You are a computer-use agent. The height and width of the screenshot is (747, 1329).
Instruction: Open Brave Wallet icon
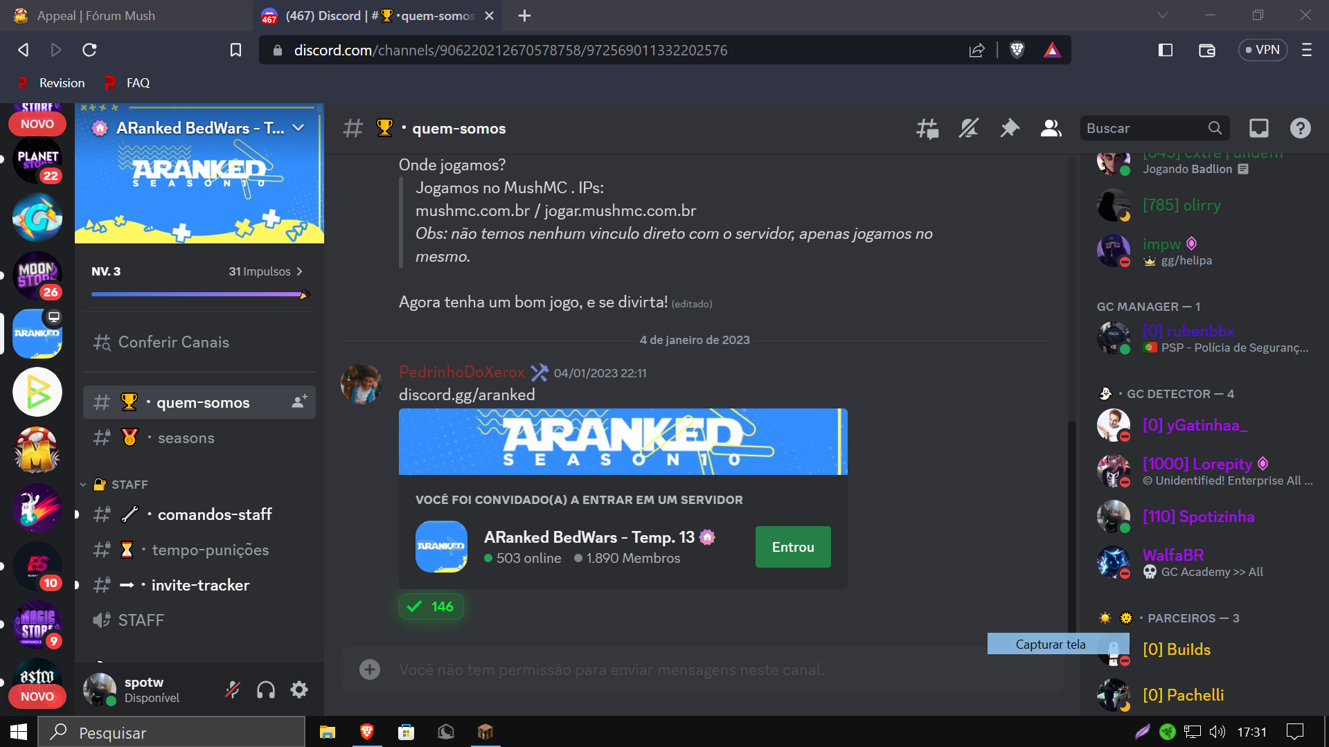click(x=1206, y=50)
